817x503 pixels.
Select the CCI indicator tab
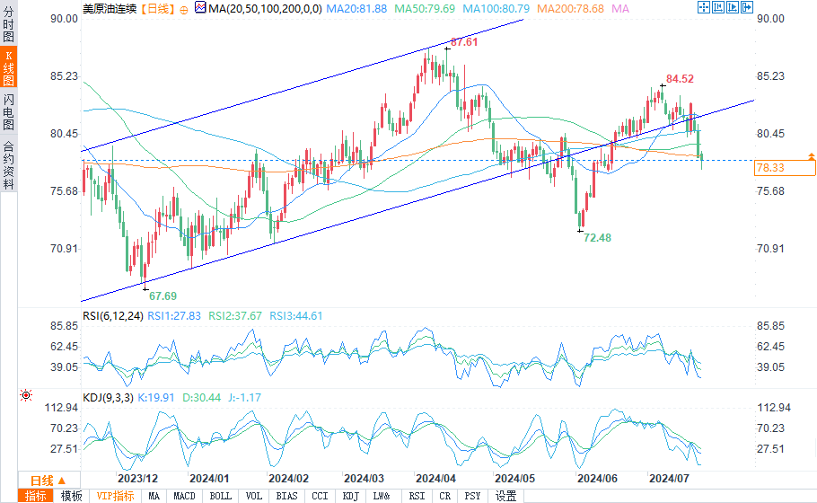click(320, 496)
